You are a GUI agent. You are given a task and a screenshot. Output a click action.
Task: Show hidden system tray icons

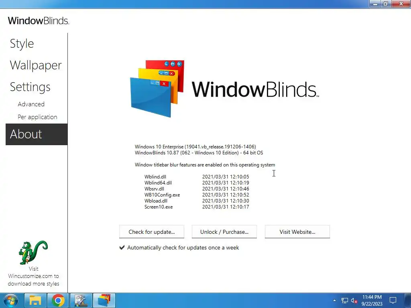[334, 300]
